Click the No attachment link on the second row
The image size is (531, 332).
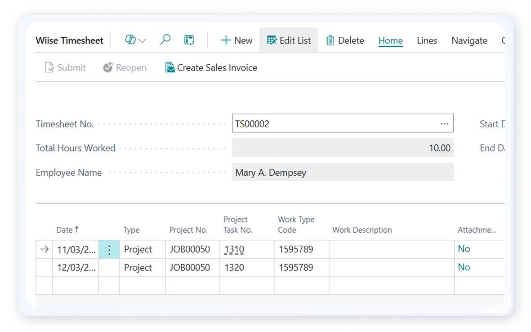tap(464, 267)
